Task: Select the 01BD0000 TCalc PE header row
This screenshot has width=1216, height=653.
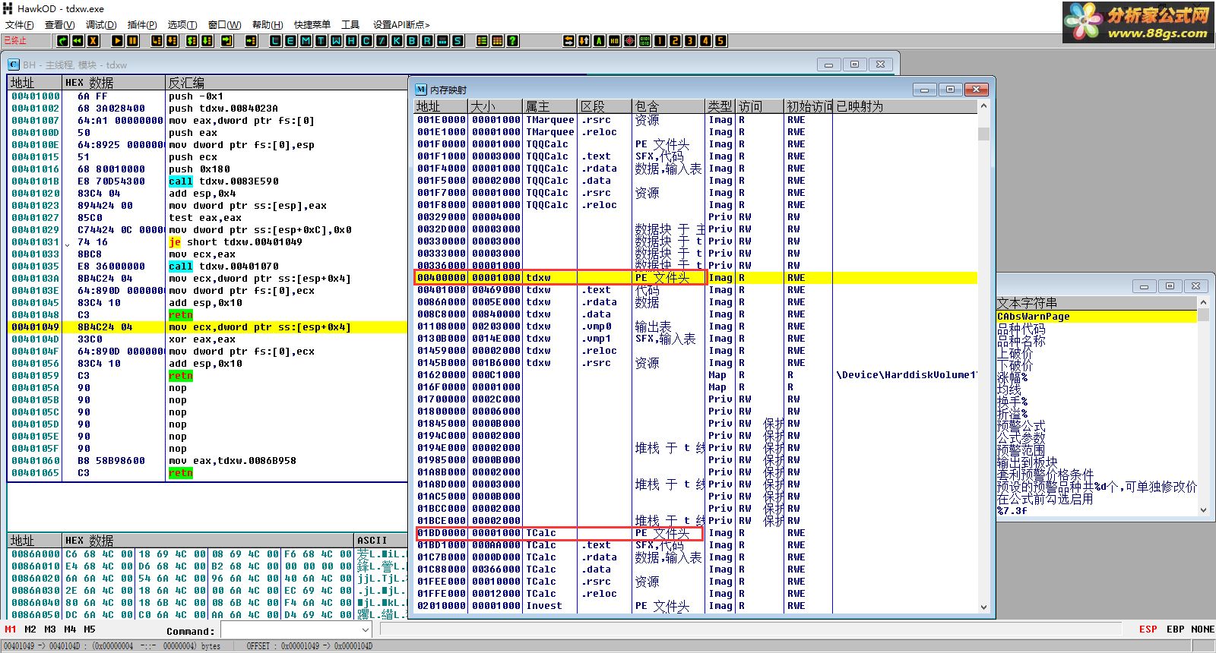Action: (x=695, y=533)
